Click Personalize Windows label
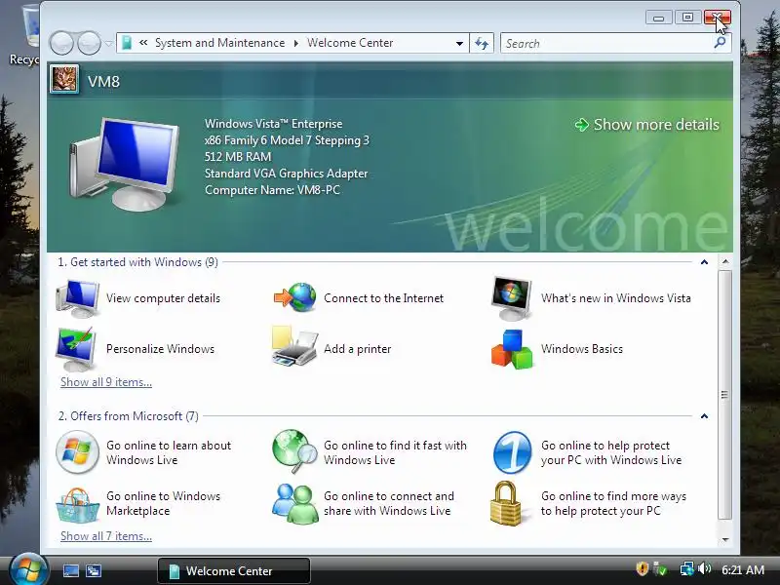This screenshot has height=585, width=780. (x=160, y=349)
